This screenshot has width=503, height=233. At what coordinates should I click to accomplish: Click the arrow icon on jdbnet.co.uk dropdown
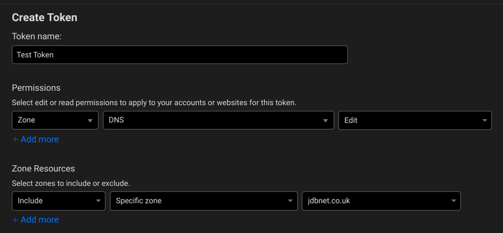(x=453, y=201)
